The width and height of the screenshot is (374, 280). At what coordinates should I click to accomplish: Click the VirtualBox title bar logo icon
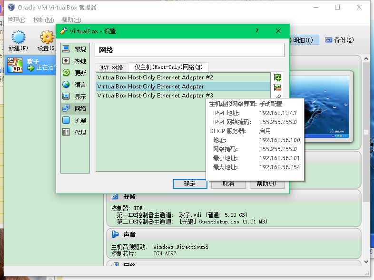(x=11, y=8)
